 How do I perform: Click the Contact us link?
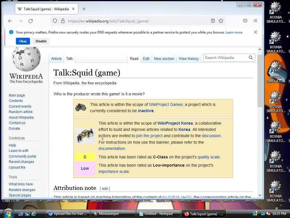[x=17, y=123]
